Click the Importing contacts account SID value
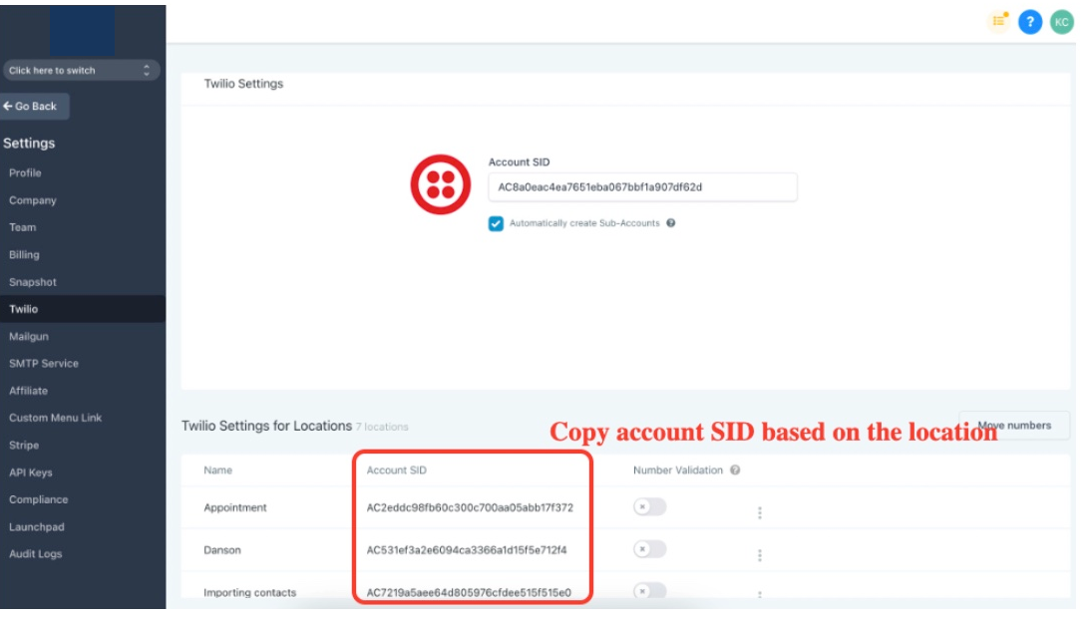The height and width of the screenshot is (620, 1091). pyautogui.click(x=469, y=593)
